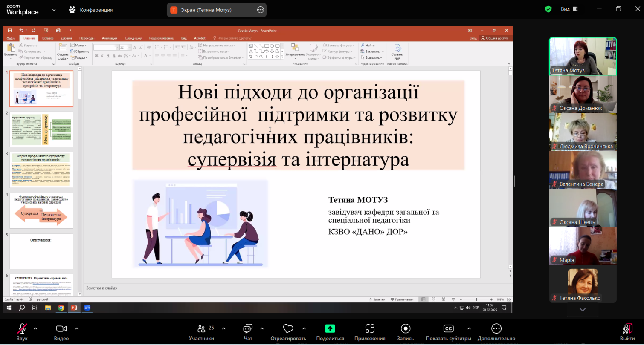Toggle the video camera on
Viewport: 644px width, 345px height.
pos(61,329)
